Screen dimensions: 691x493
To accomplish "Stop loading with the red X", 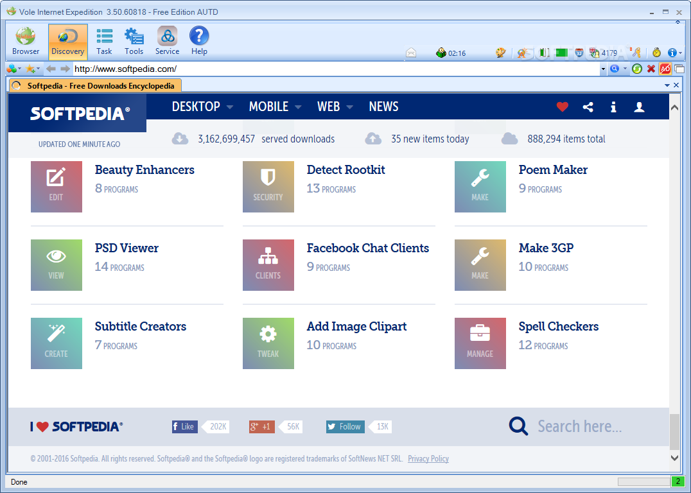I will click(x=651, y=69).
